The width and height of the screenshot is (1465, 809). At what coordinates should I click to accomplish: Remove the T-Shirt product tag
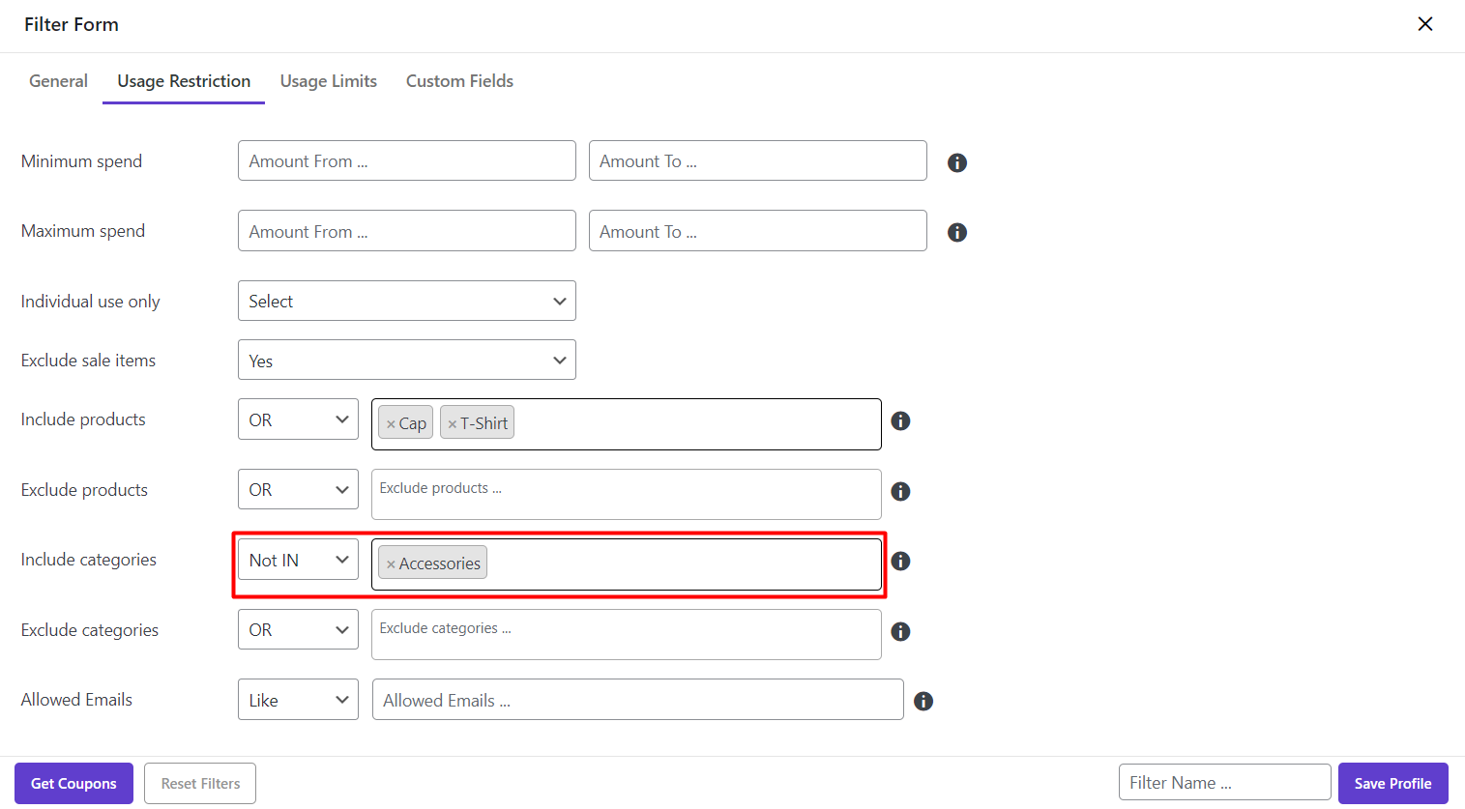pyautogui.click(x=452, y=424)
